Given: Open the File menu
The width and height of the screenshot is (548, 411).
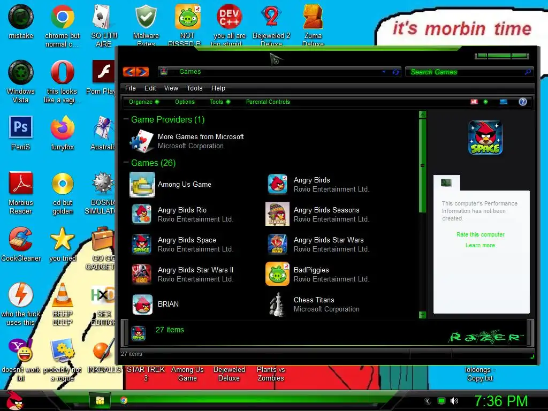Looking at the screenshot, I should pyautogui.click(x=131, y=88).
